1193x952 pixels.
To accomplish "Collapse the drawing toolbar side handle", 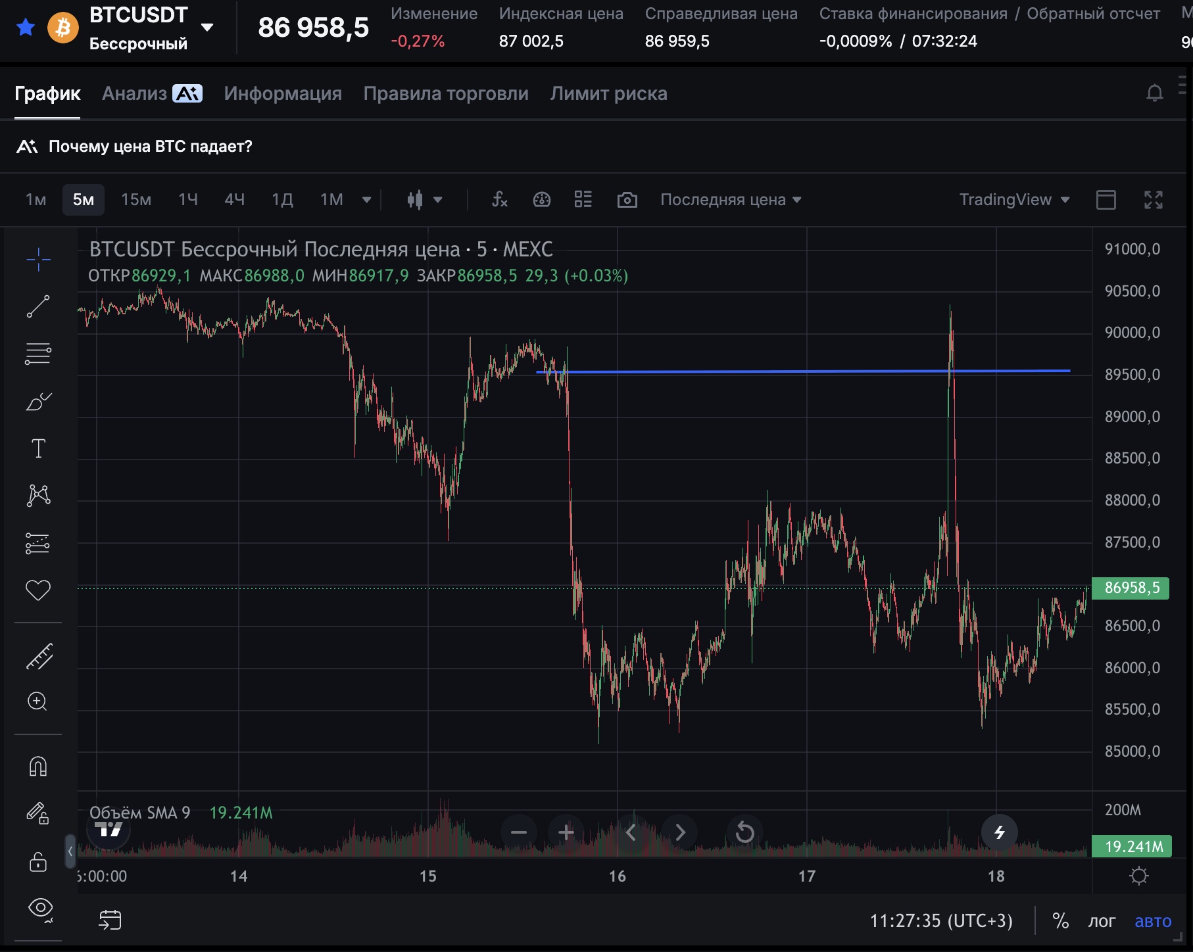I will point(70,851).
